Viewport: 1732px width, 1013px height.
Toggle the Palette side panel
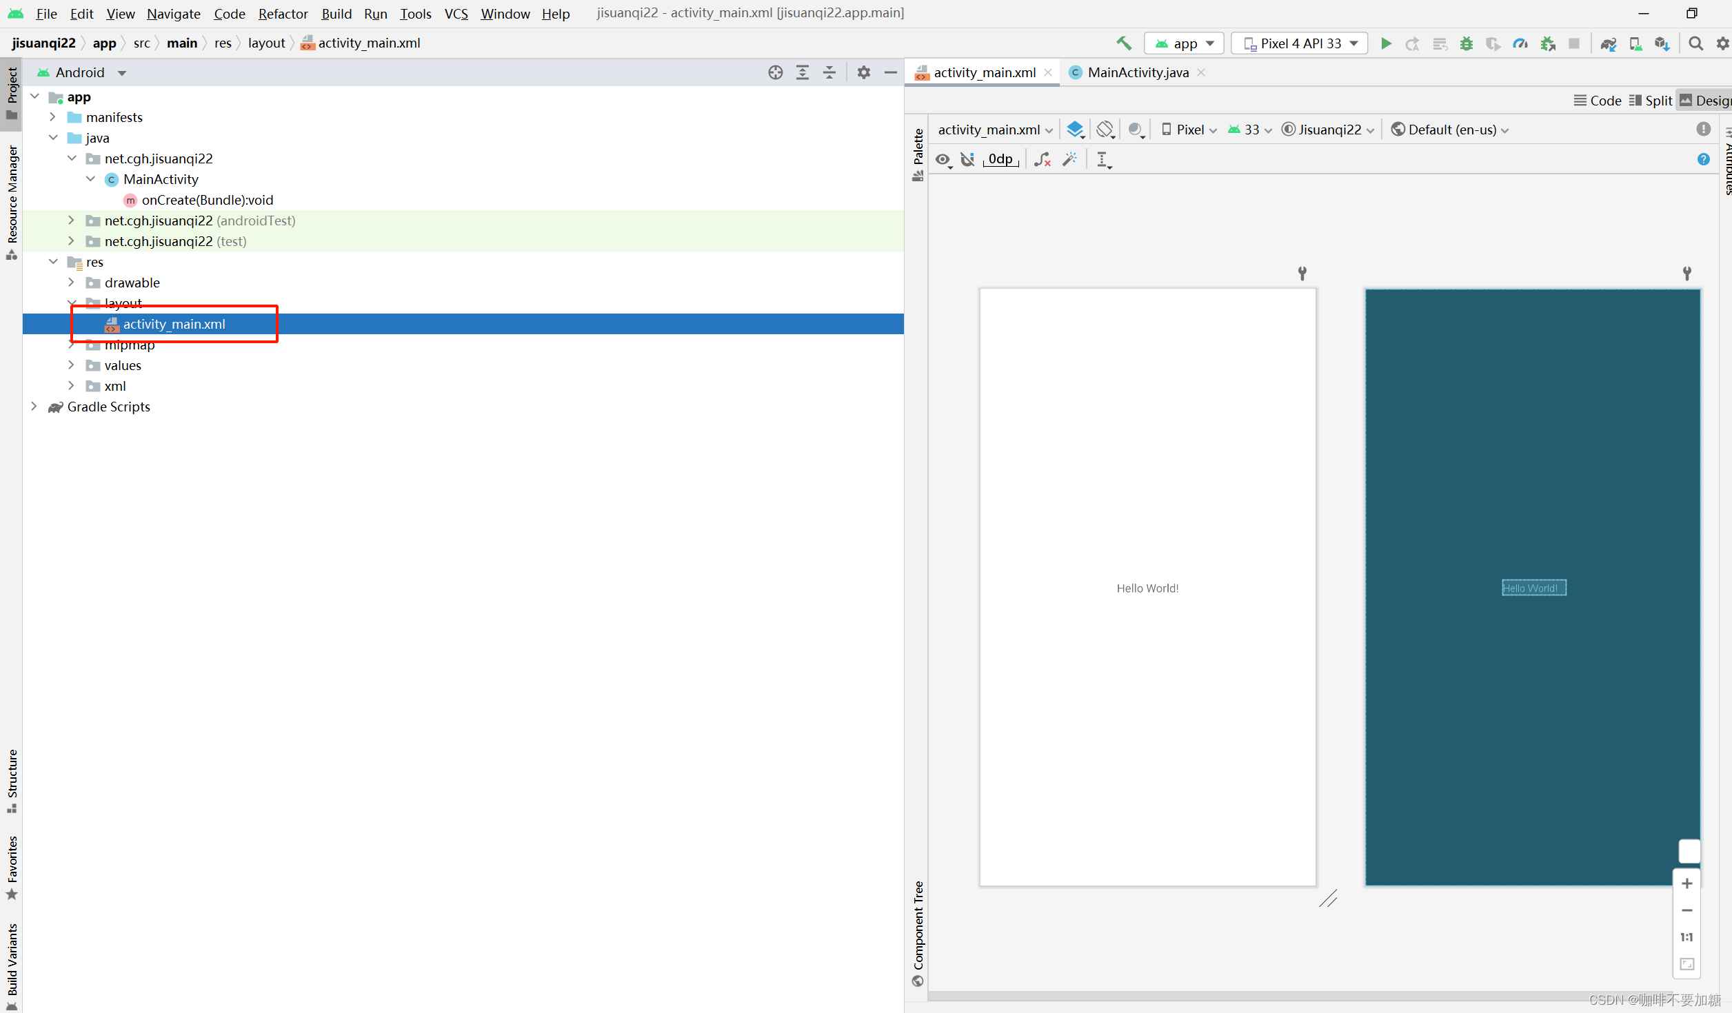(918, 154)
